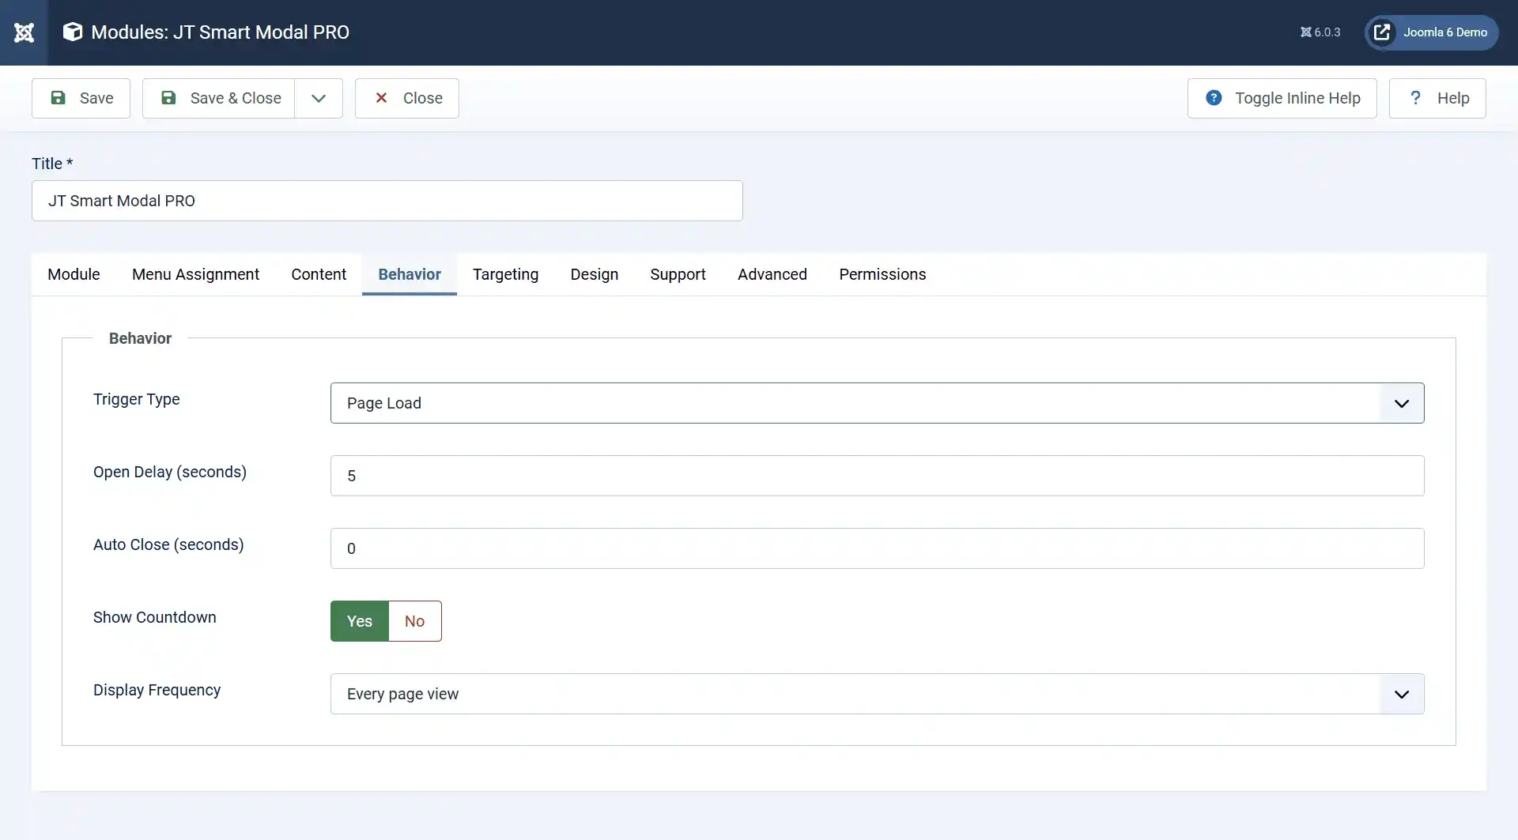This screenshot has width=1518, height=840.
Task: Click the Auto Close (seconds) label
Action: coord(168,544)
